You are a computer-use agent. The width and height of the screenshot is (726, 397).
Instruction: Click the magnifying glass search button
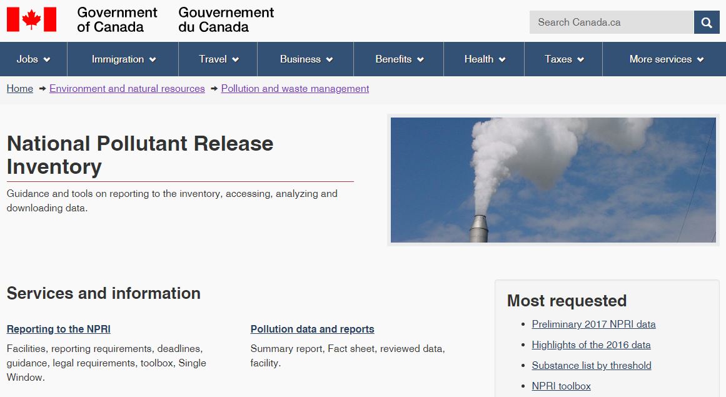point(707,23)
